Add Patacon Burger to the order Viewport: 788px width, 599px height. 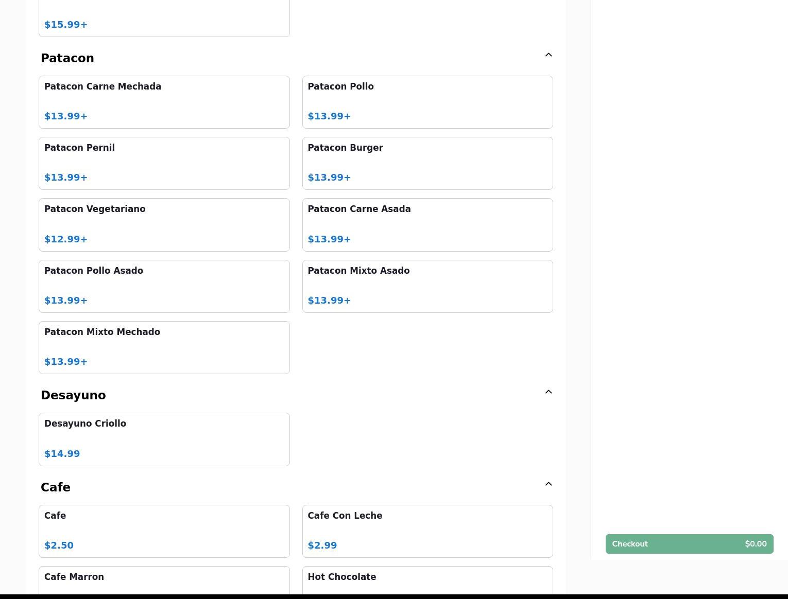click(427, 163)
